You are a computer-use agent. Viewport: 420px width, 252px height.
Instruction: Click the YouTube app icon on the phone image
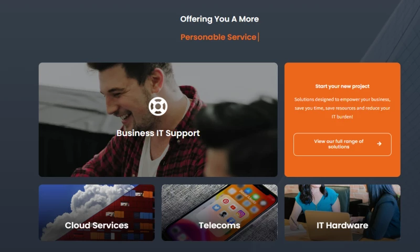click(x=233, y=207)
